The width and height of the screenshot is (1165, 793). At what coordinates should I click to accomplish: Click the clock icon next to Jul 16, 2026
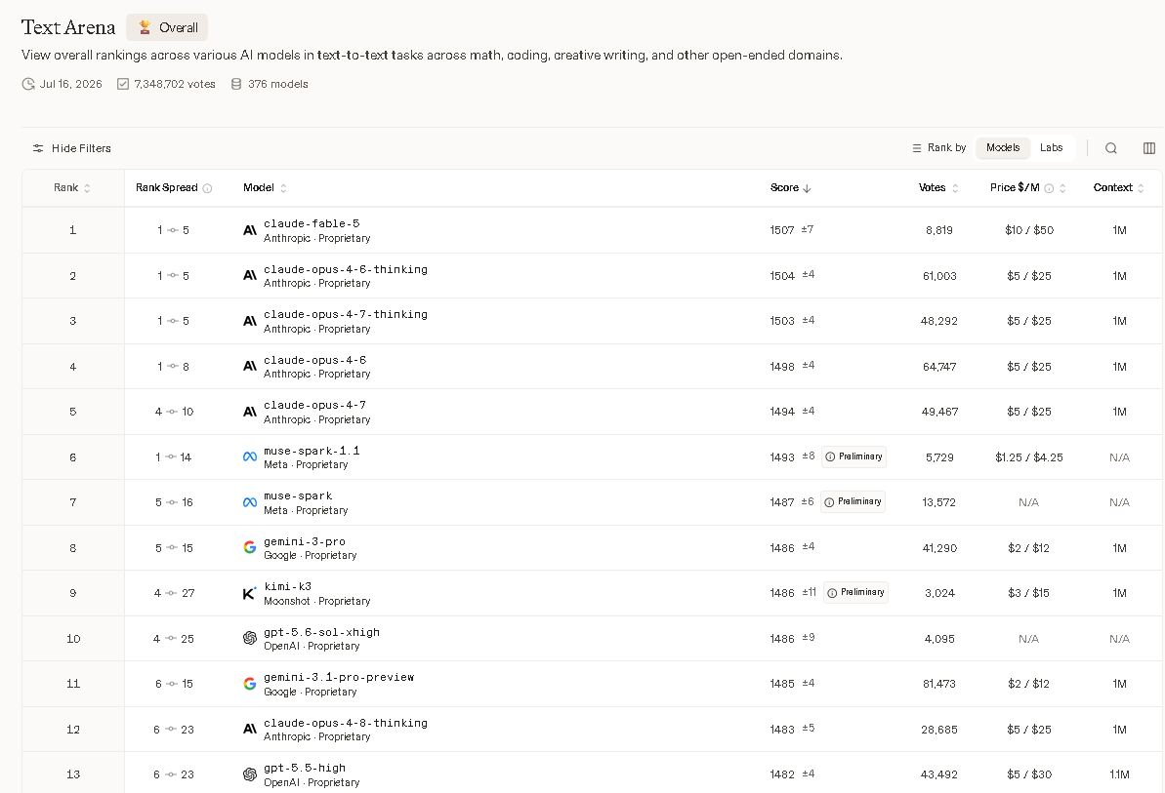(x=28, y=84)
